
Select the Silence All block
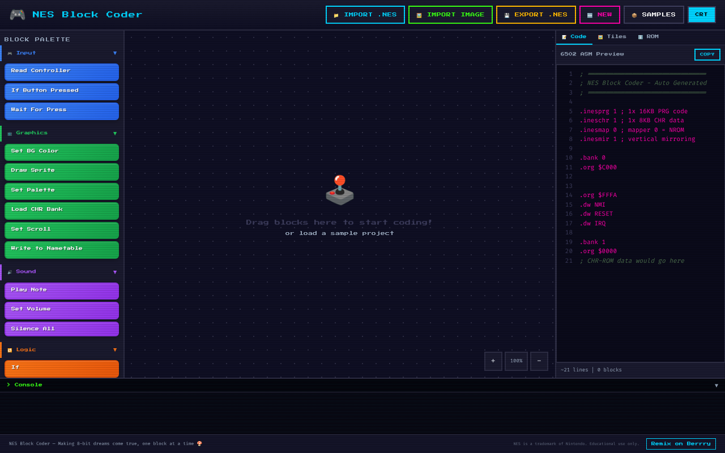point(62,329)
